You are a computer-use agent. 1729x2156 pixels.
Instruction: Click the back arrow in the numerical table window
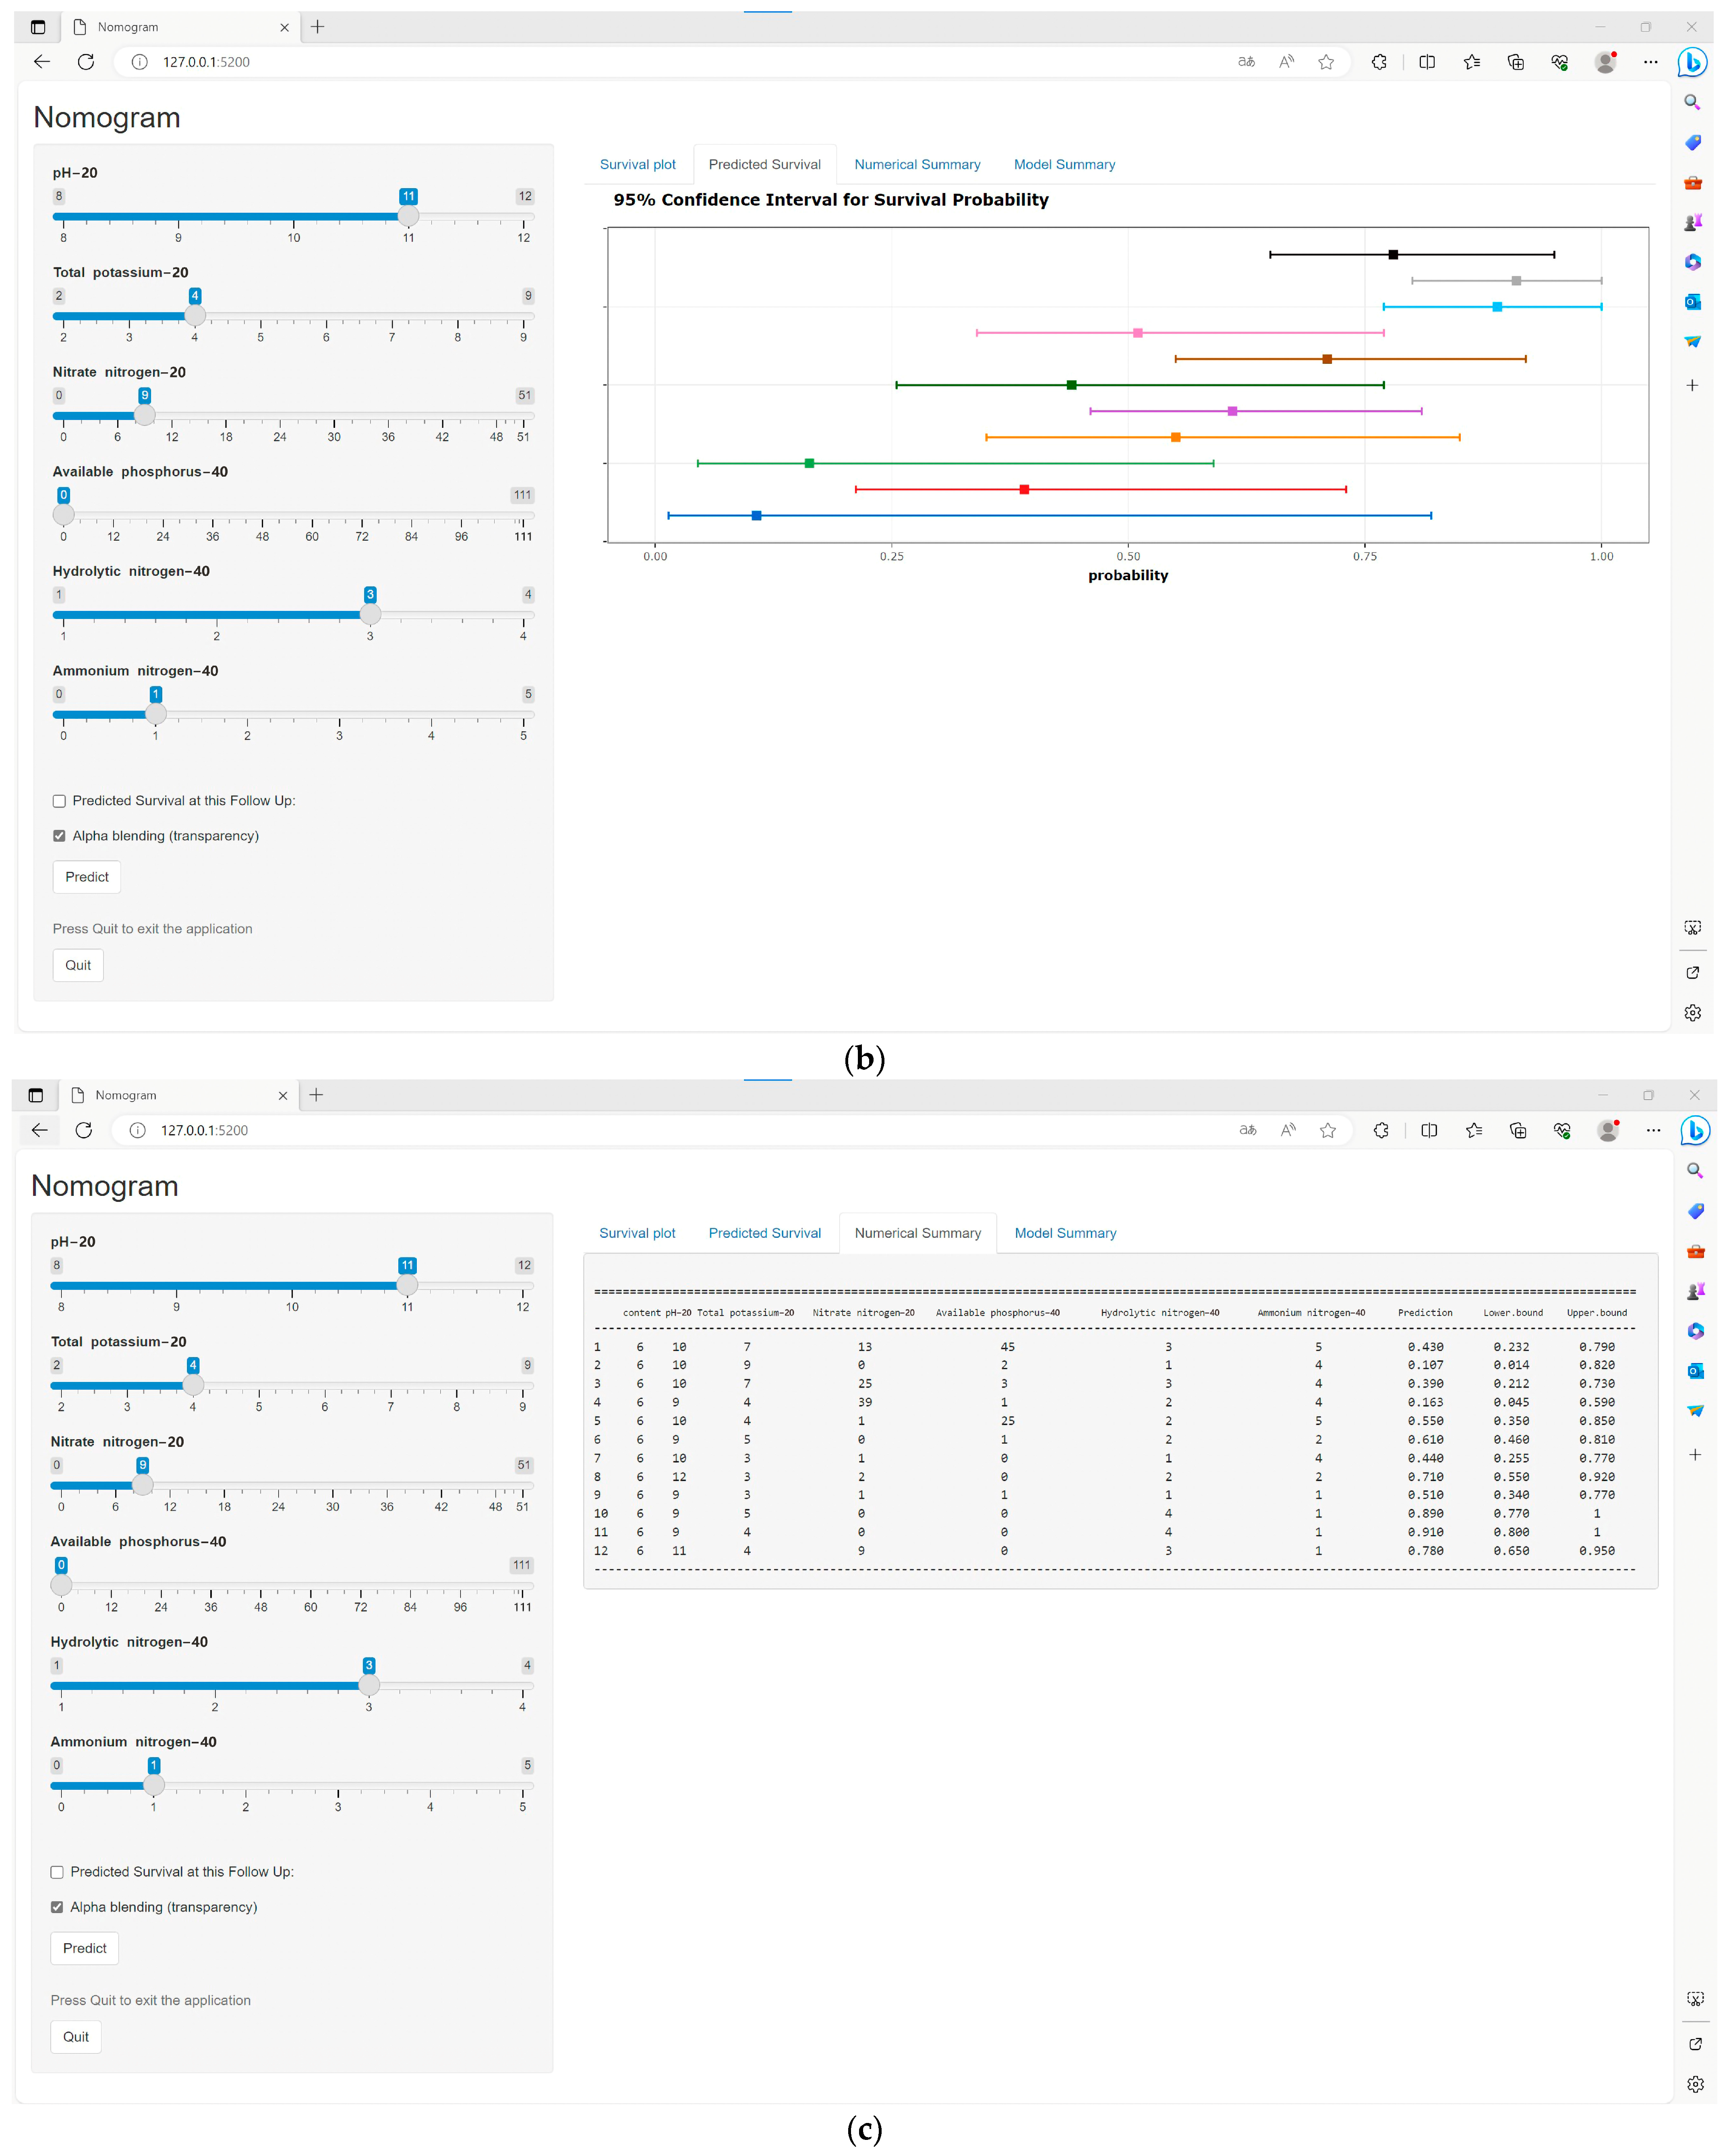39,1130
